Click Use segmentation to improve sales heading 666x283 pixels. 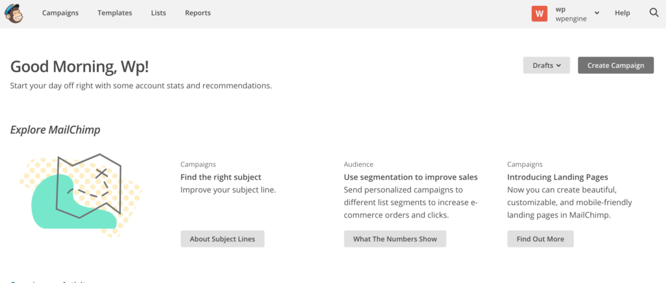tap(410, 177)
